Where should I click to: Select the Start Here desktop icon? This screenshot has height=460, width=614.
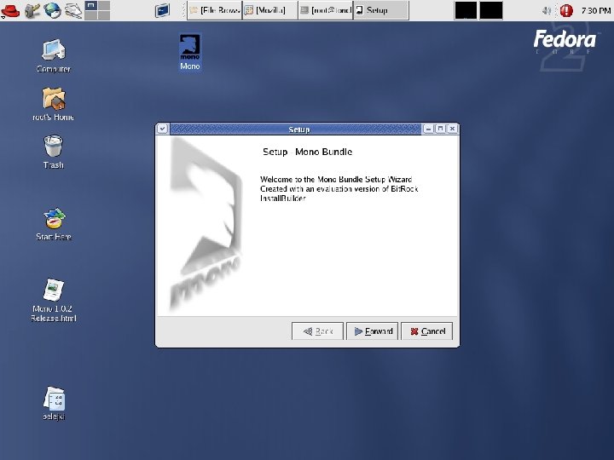tap(53, 224)
